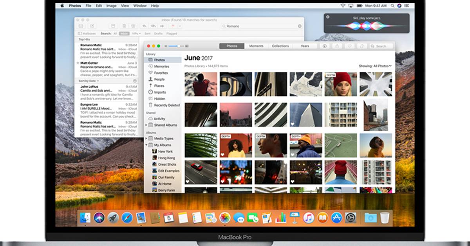This screenshot has height=246, width=470.
Task: Select the Inbox search scope filter
Action: coord(124,34)
